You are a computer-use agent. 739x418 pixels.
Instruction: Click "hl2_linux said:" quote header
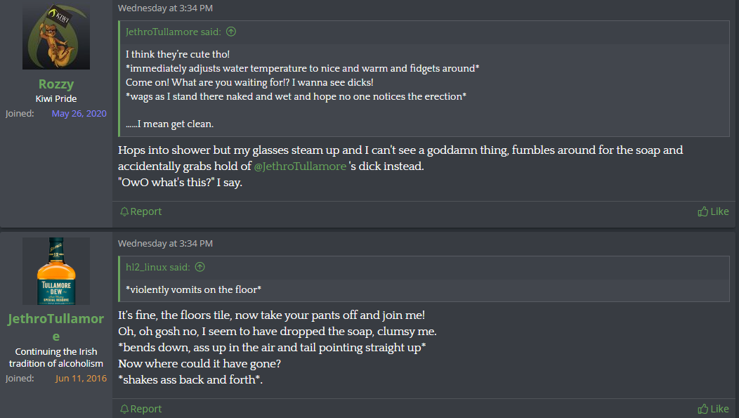pos(158,267)
